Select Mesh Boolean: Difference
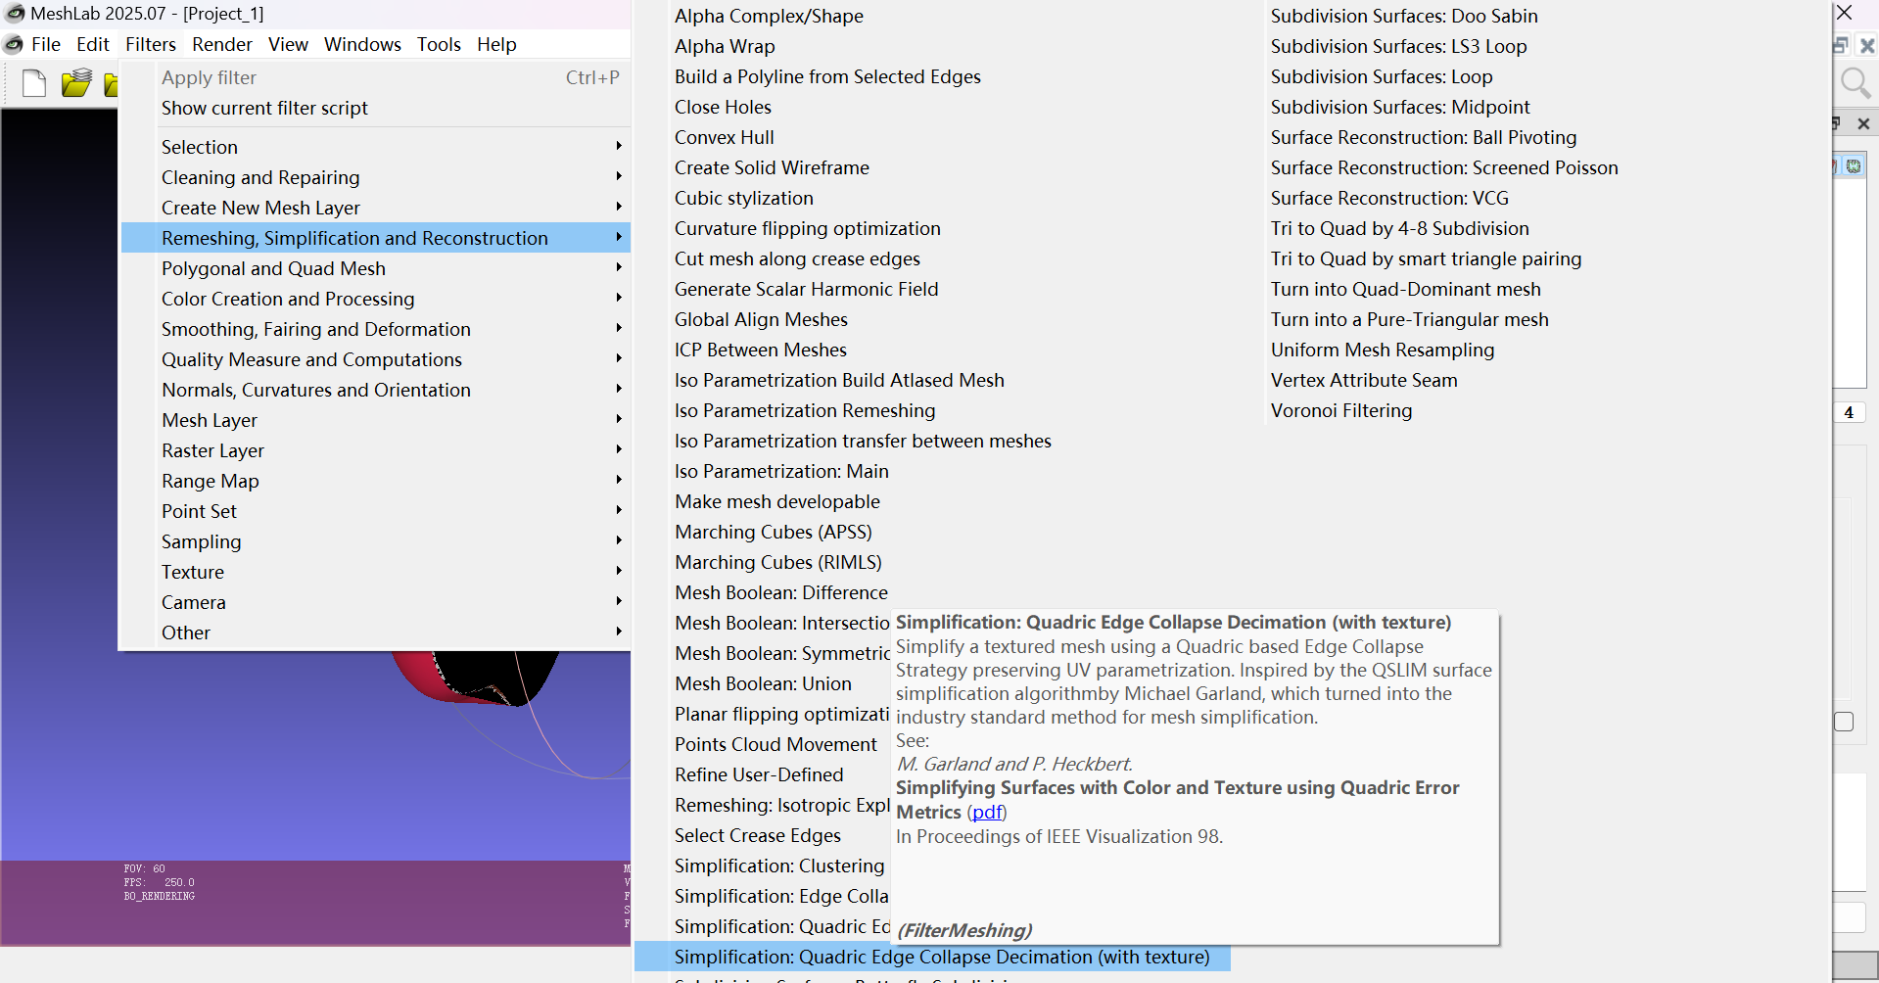Image resolution: width=1879 pixels, height=983 pixels. [x=781, y=592]
